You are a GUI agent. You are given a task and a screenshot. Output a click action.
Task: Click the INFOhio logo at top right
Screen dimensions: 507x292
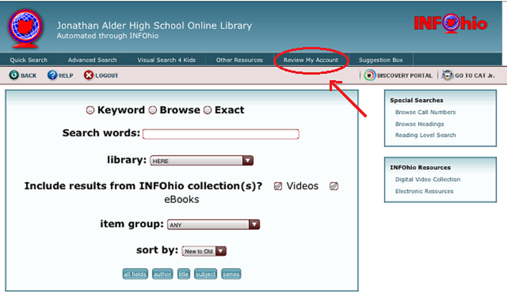point(450,23)
